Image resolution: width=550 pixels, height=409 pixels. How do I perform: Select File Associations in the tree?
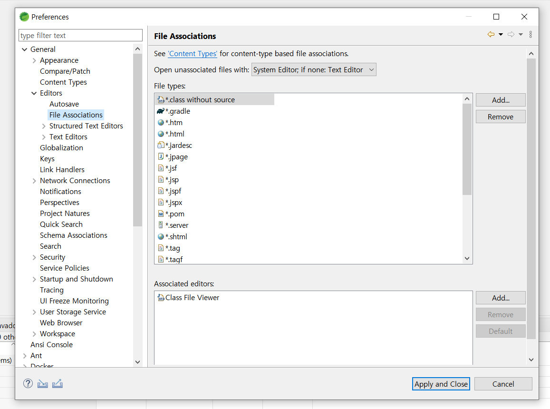click(76, 115)
